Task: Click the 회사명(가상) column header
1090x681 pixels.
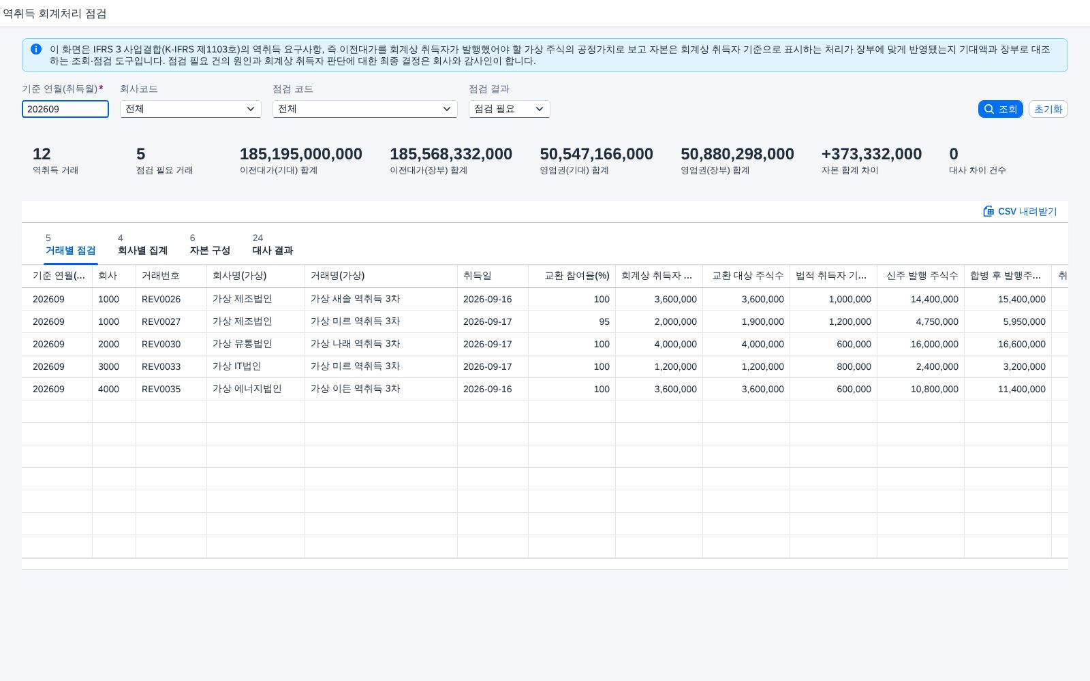Action: click(255, 276)
